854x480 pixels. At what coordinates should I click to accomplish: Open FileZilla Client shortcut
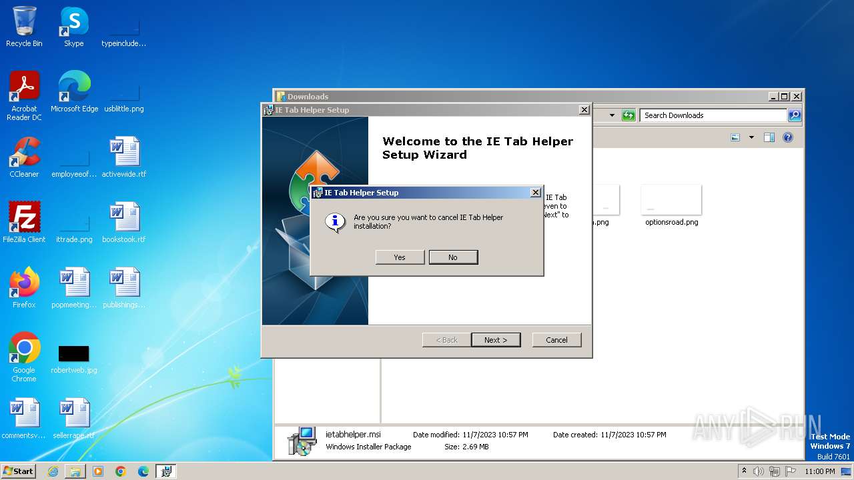coord(24,222)
